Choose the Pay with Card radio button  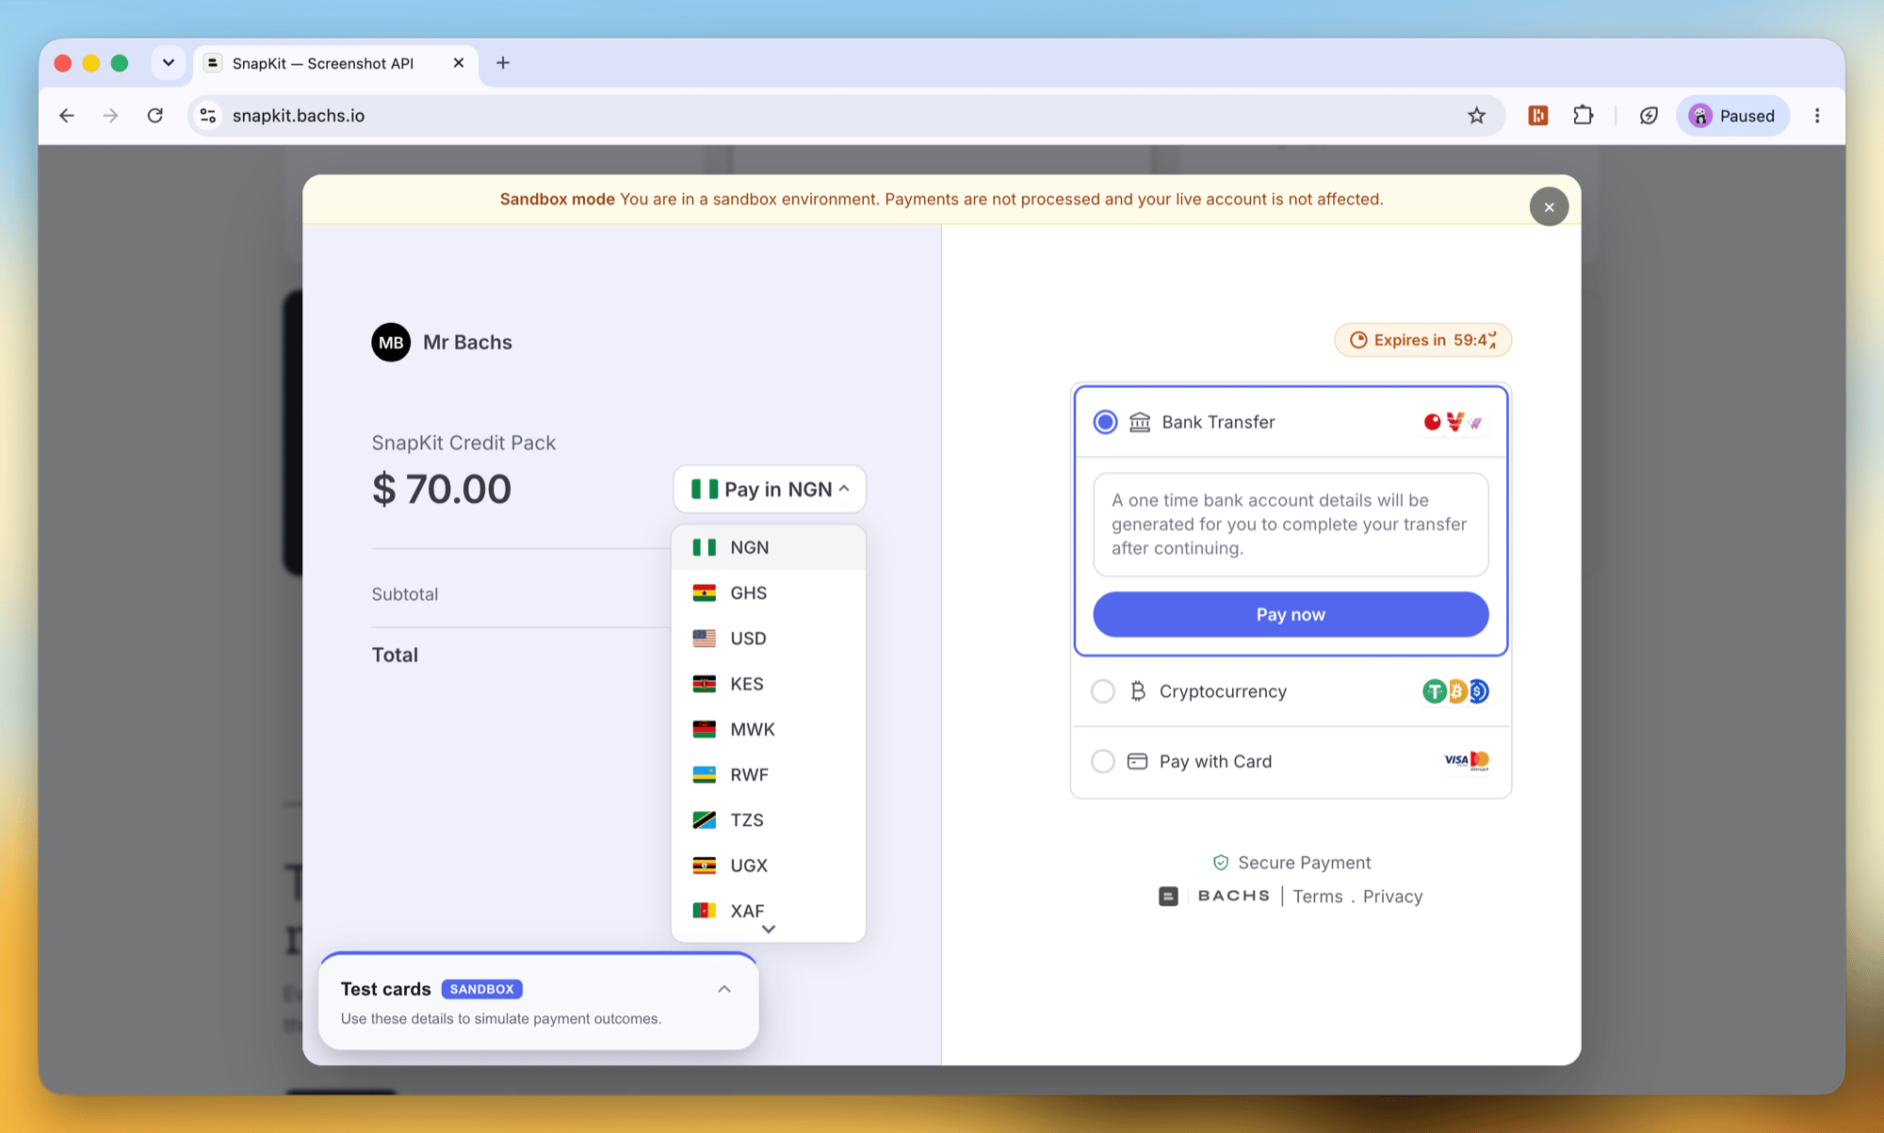tap(1103, 761)
